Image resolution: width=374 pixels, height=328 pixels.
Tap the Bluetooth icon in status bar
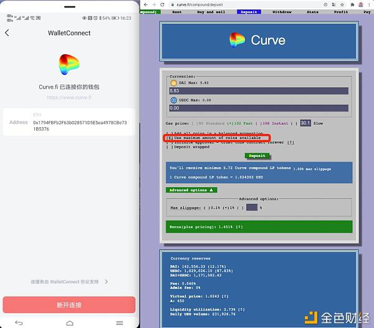point(100,18)
